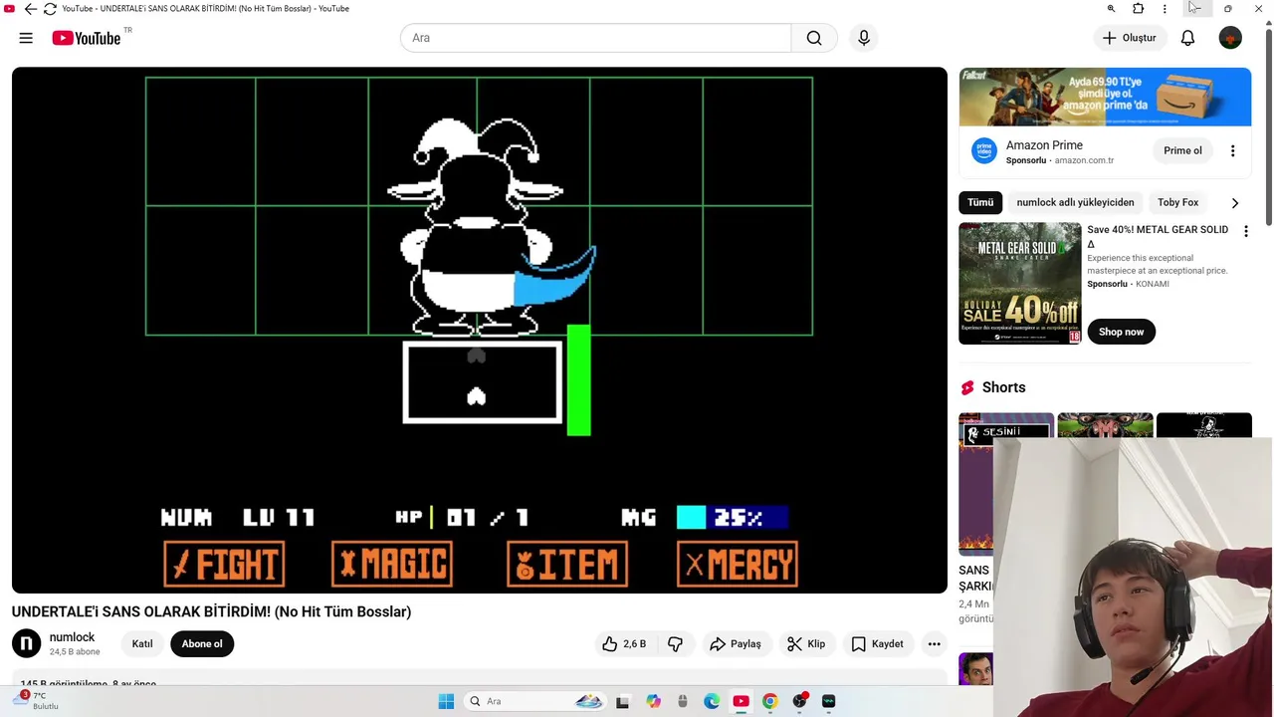Open the notifications bell
This screenshot has height=717, width=1274.
tap(1187, 38)
